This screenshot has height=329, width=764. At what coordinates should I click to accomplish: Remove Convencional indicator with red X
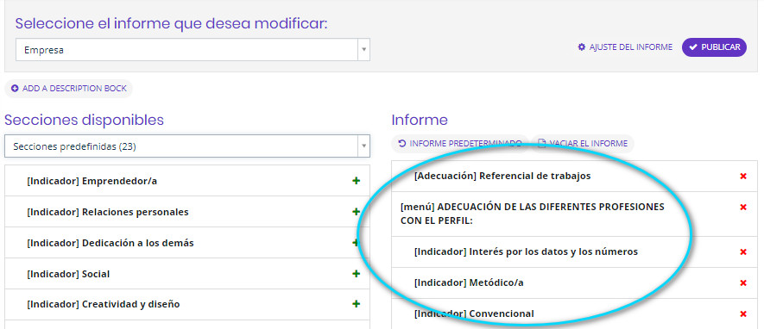743,314
